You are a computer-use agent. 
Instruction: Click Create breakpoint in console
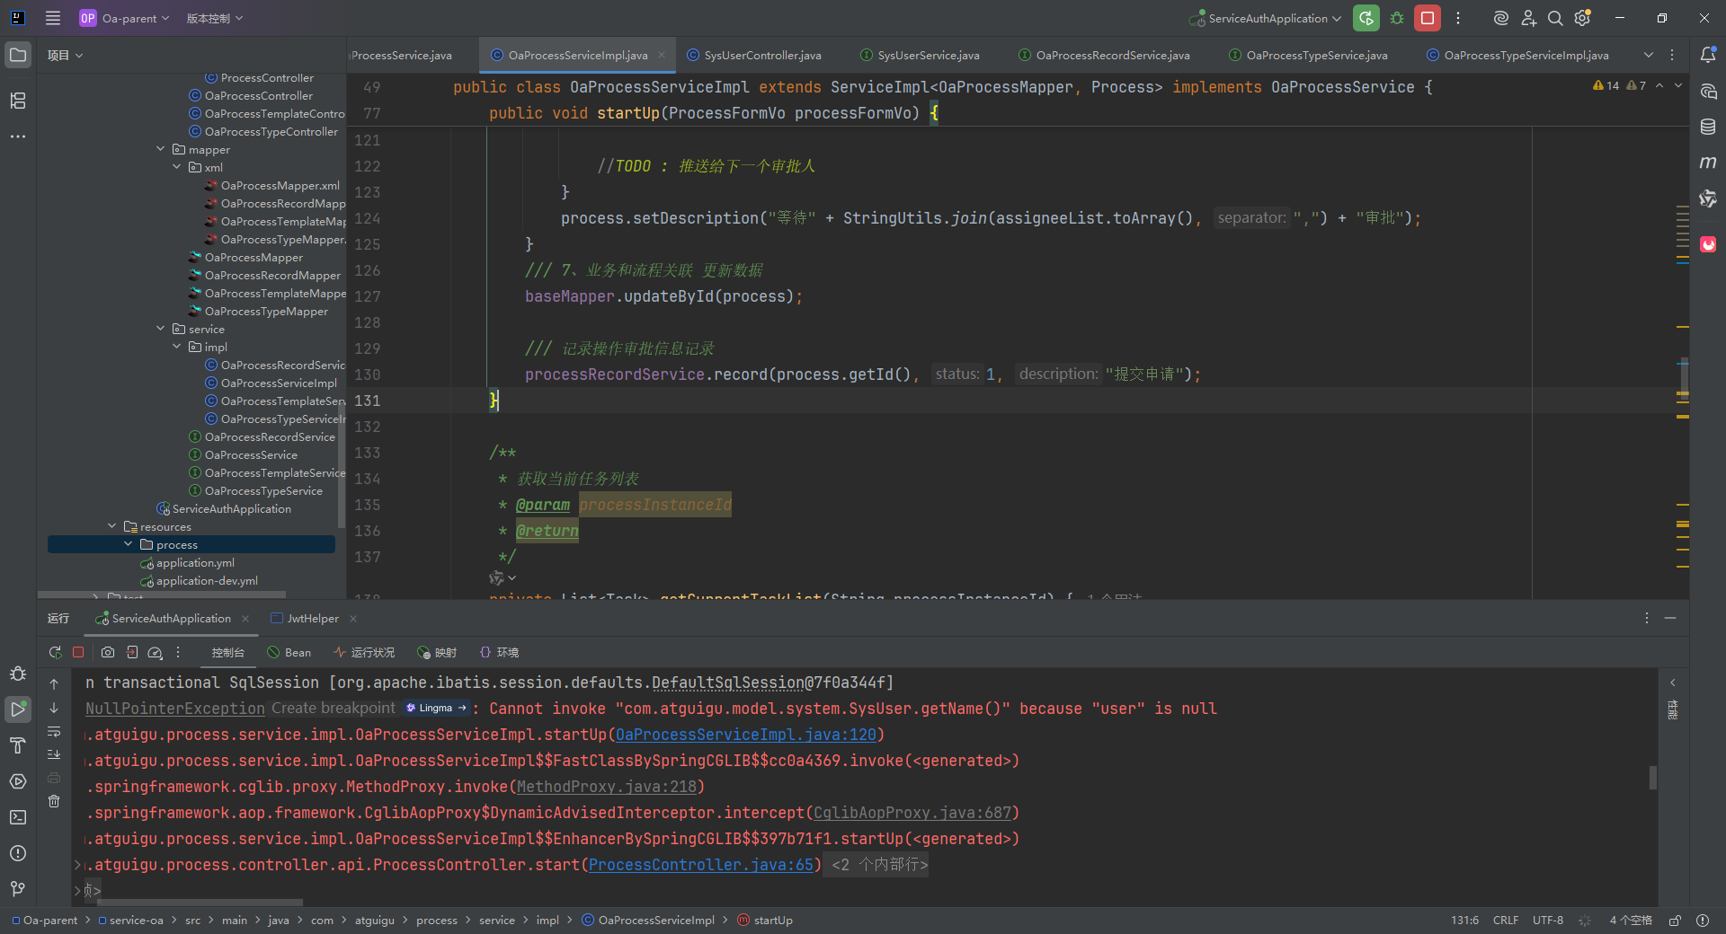point(334,709)
